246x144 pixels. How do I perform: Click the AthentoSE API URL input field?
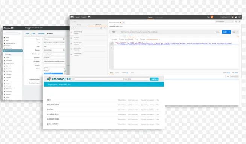pos(99,79)
